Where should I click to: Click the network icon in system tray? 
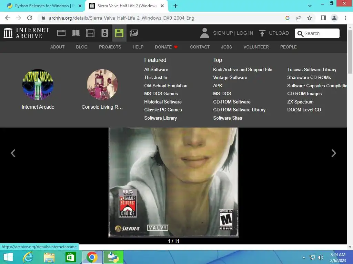point(312,257)
